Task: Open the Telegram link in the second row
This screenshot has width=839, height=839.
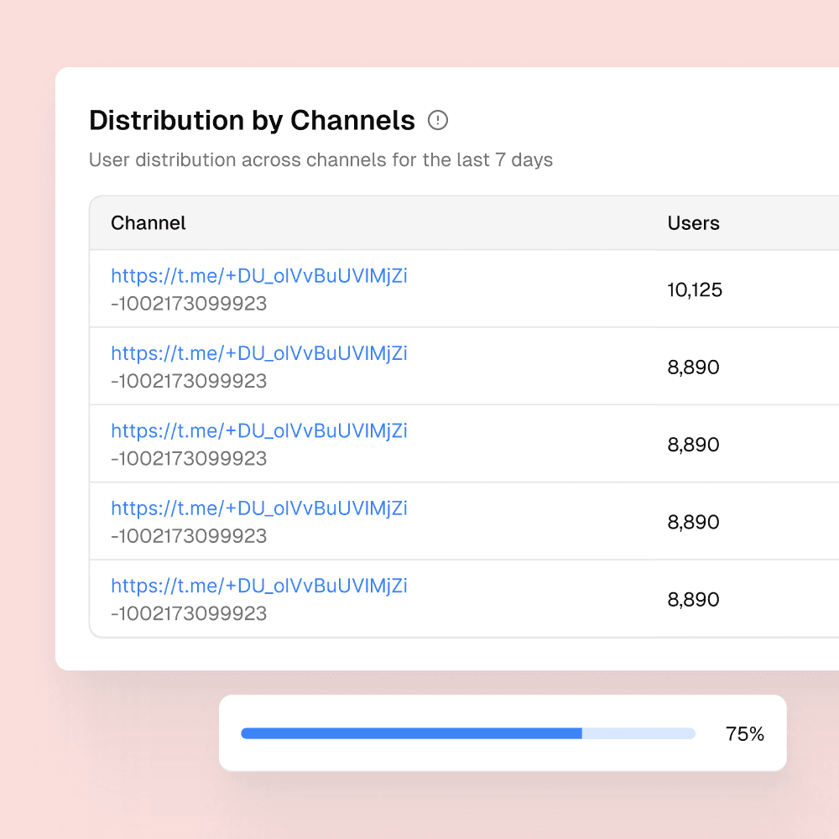Action: (258, 353)
